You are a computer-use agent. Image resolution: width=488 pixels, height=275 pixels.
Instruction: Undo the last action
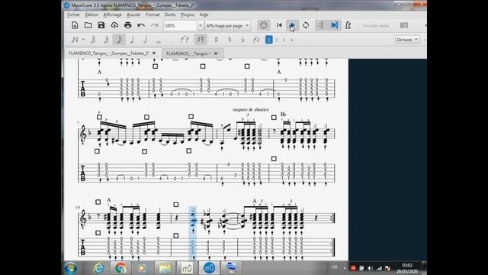(141, 25)
